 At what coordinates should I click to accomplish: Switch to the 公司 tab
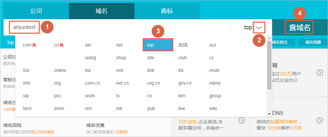pos(36,11)
